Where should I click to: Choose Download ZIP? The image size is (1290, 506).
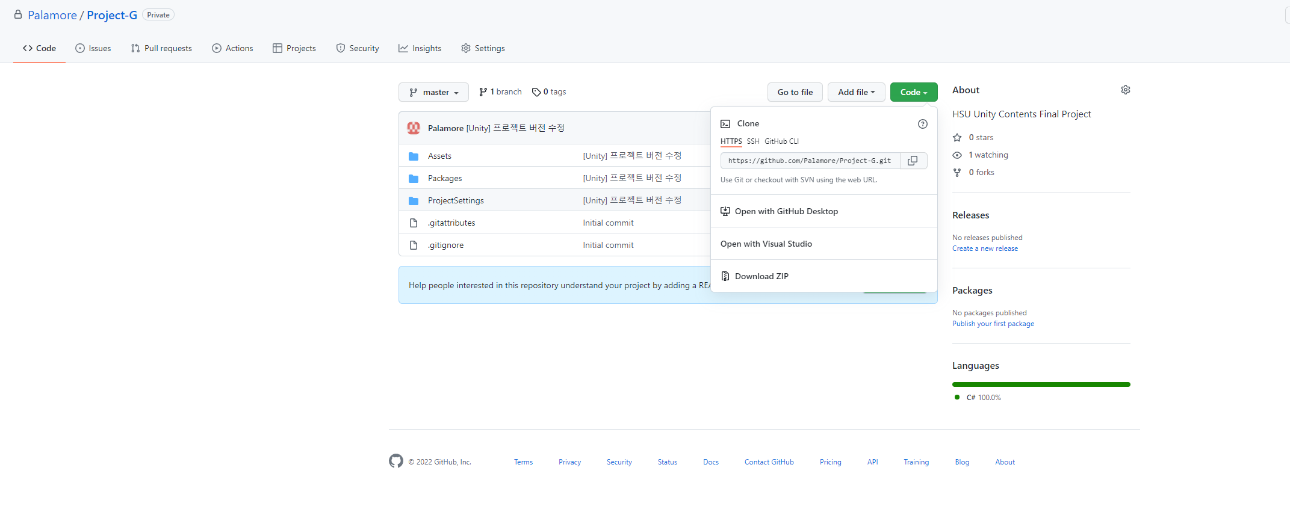[x=823, y=276]
